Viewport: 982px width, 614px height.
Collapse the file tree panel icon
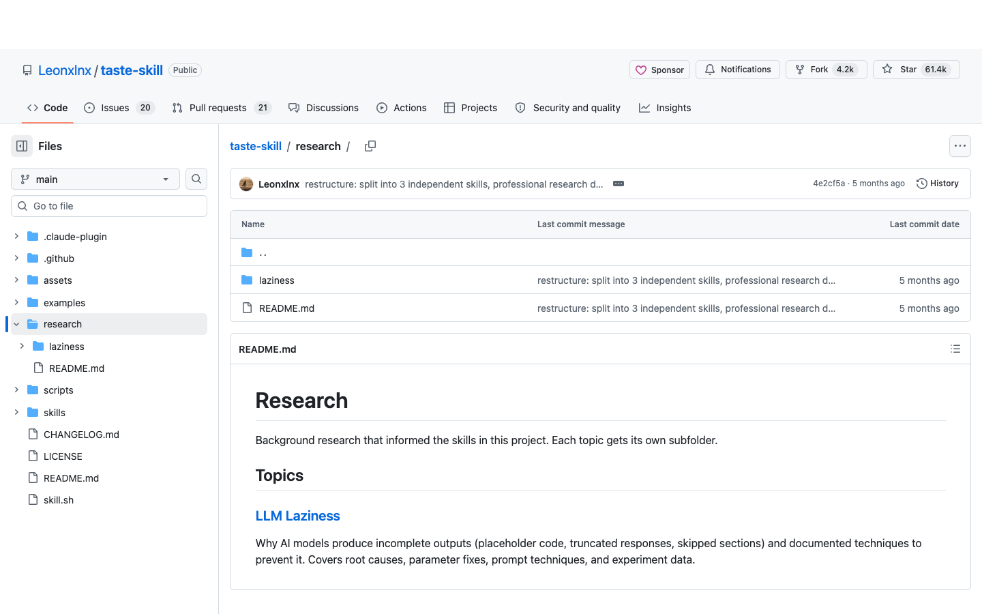point(22,146)
